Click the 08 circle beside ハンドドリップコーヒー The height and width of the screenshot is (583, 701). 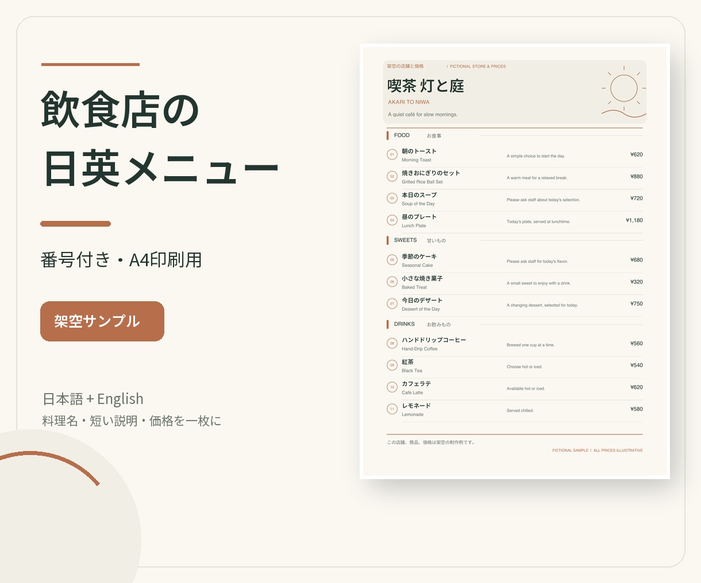(x=392, y=344)
